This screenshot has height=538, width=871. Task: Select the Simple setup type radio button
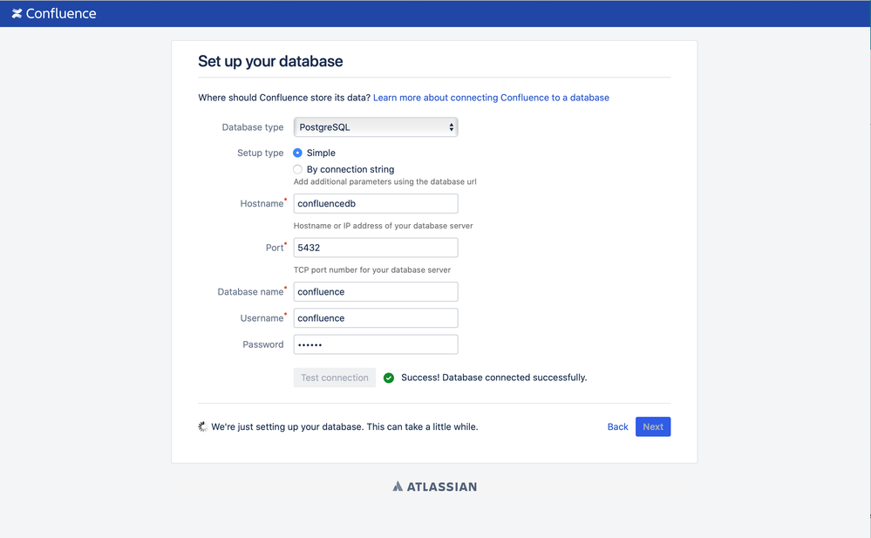tap(297, 153)
